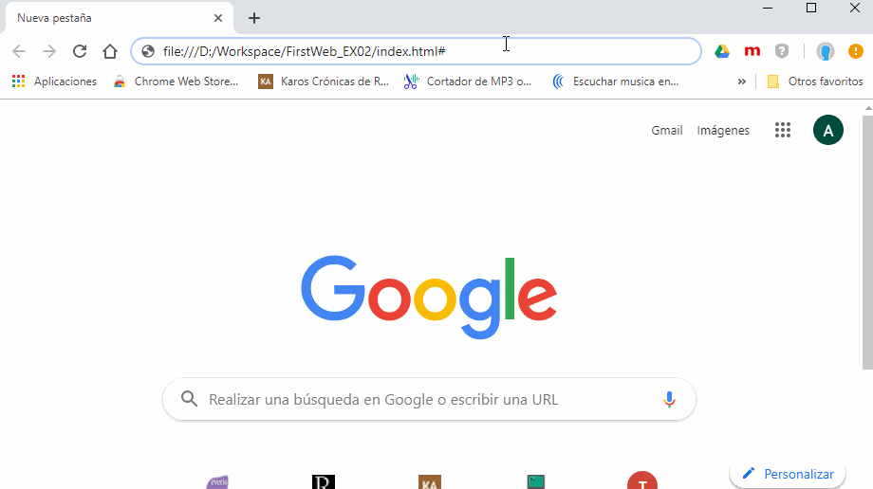
Task: Open the Escuchar musica en... bookmark
Action: 615,81
